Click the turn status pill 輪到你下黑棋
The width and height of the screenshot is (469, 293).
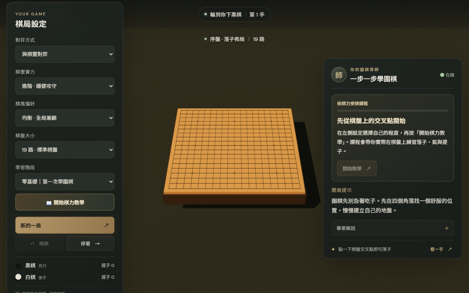pyautogui.click(x=234, y=15)
